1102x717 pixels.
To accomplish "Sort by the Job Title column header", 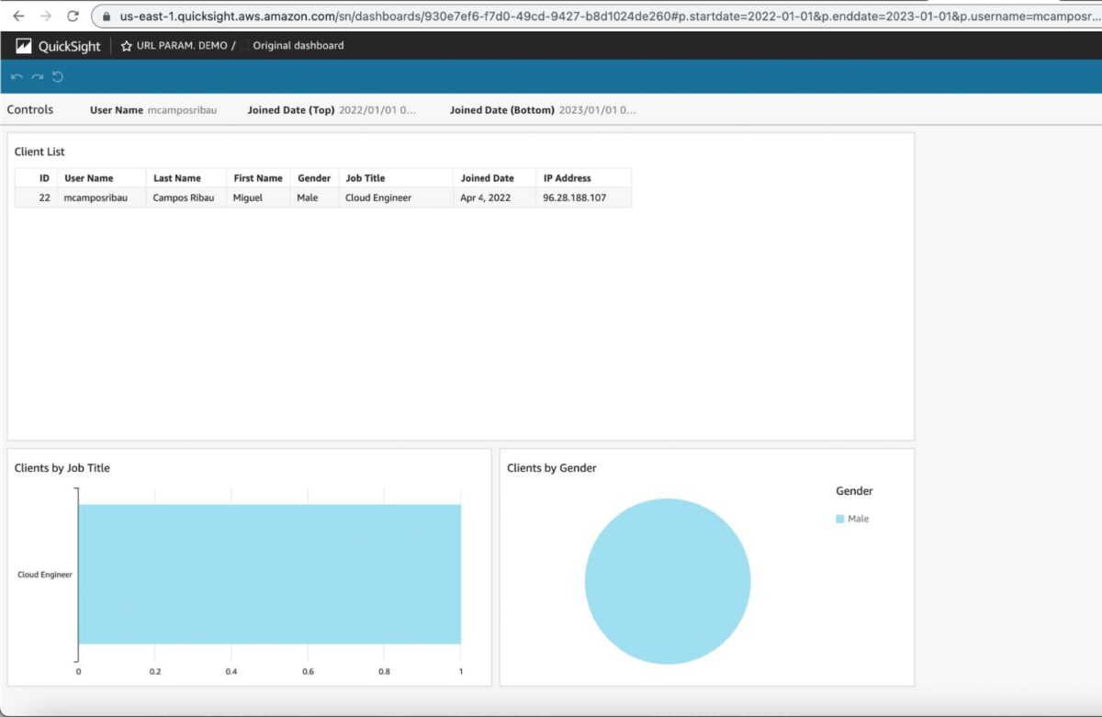I will pyautogui.click(x=396, y=178).
